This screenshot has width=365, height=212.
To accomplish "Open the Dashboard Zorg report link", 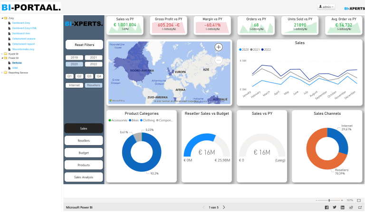I will click(21, 23).
